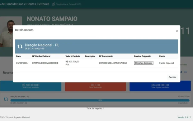Image resolution: width=193 pixels, height=121 pixels.
Task: Open list view icon at right of Receitas
Action: click(186, 72)
